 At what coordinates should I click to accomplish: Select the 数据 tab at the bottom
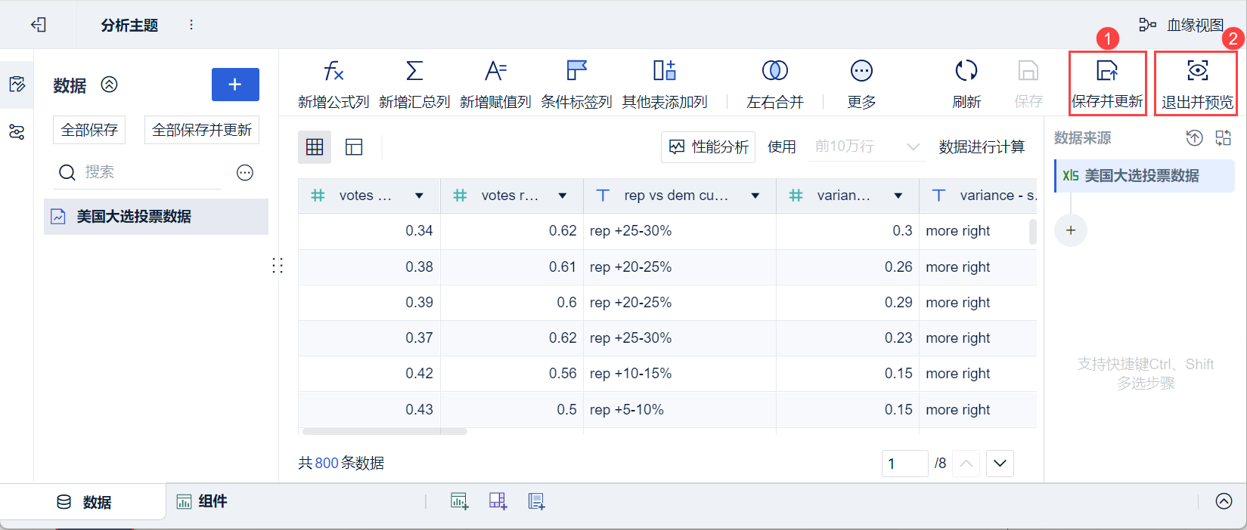pos(84,502)
